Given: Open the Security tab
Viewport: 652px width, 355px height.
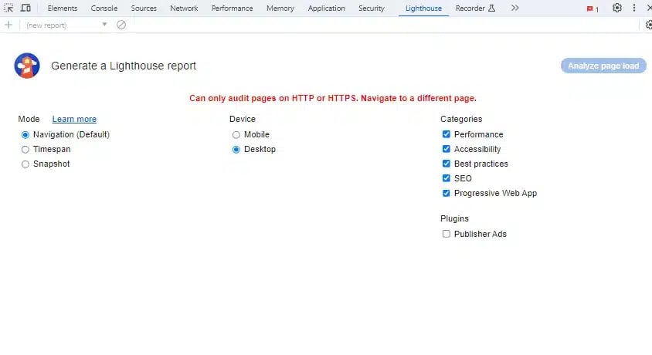Looking at the screenshot, I should [x=372, y=8].
